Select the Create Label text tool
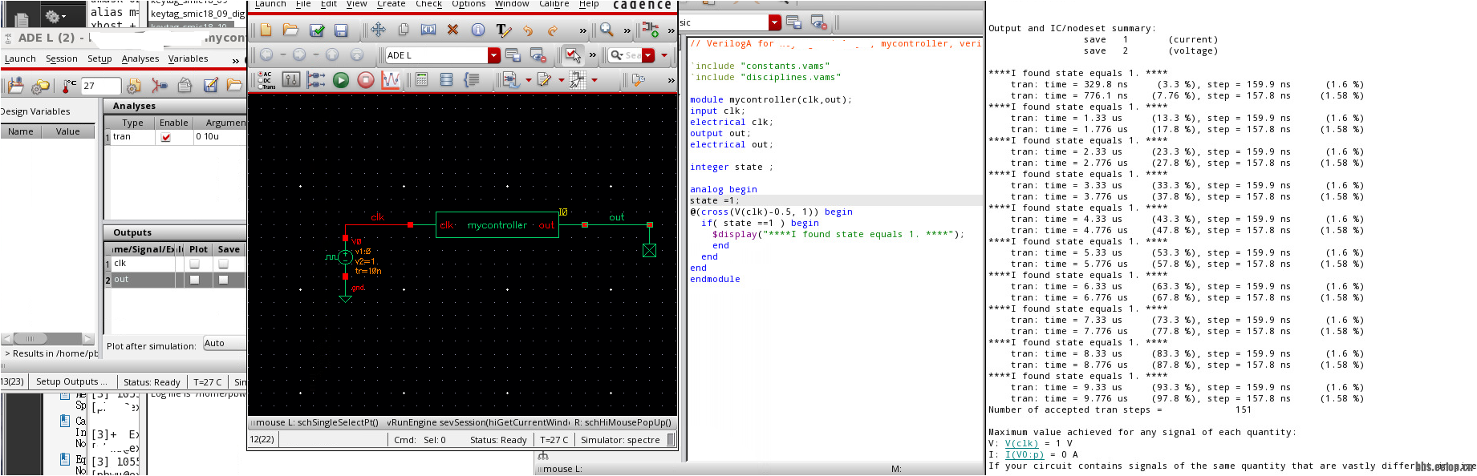Image resolution: width=1477 pixels, height=476 pixels. tap(503, 30)
